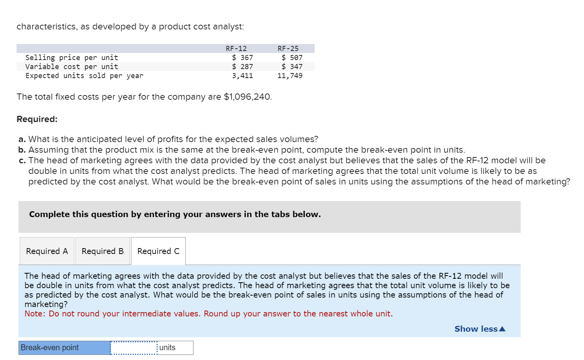
Task: Collapse the question using Show less
Action: 475,329
